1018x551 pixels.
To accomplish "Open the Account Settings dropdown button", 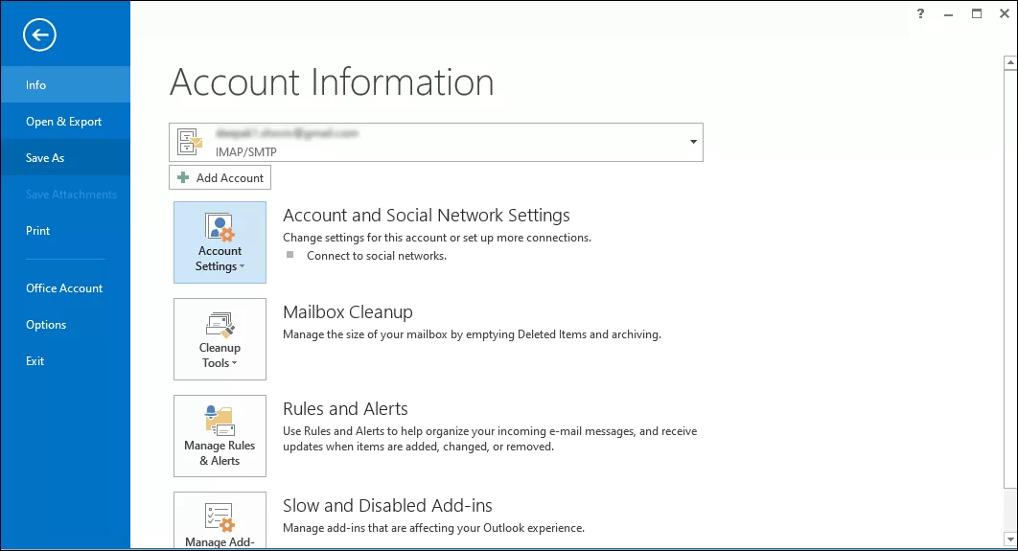I will pos(220,242).
